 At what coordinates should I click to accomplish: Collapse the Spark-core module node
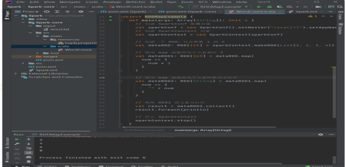23,22
